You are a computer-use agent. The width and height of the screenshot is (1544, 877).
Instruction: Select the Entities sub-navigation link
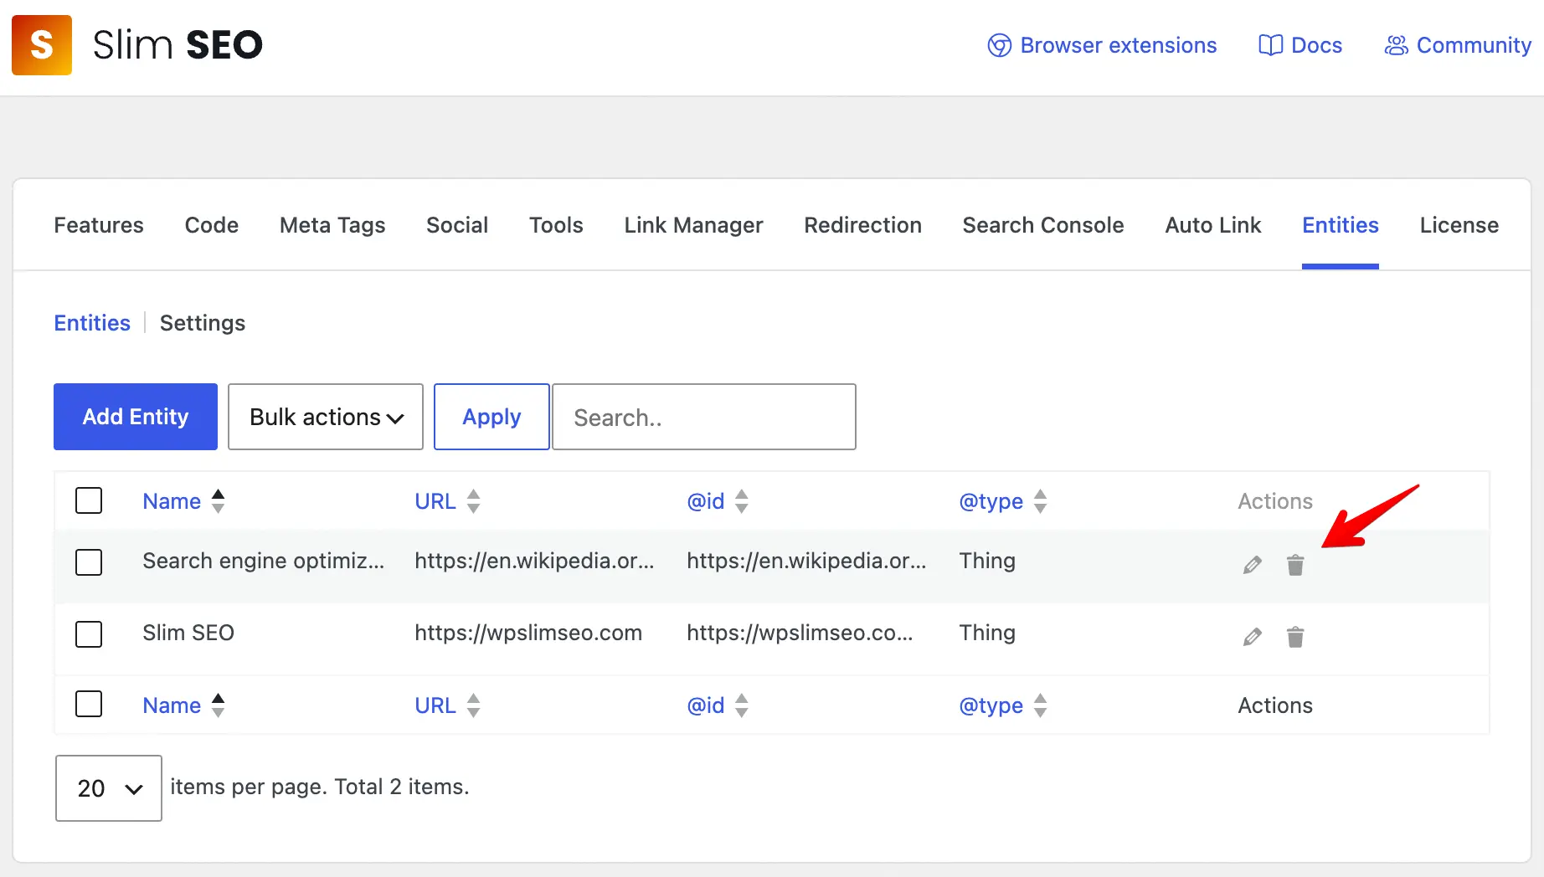92,323
